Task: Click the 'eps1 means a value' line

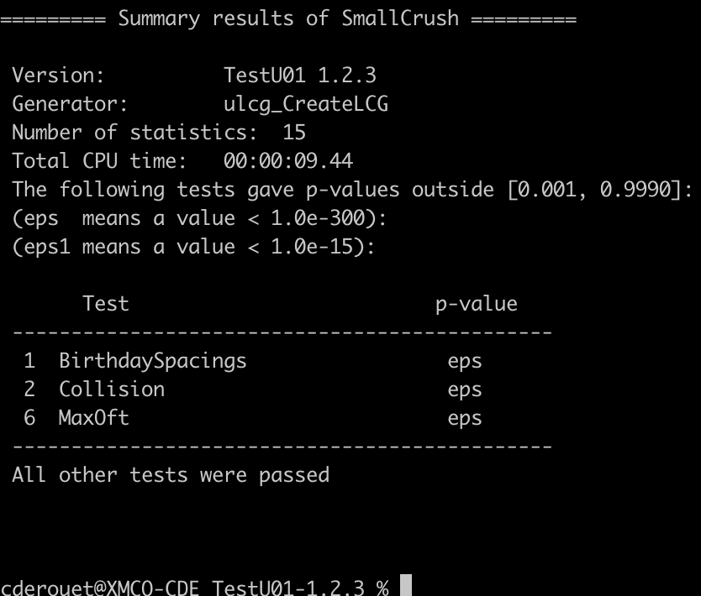Action: tap(193, 247)
